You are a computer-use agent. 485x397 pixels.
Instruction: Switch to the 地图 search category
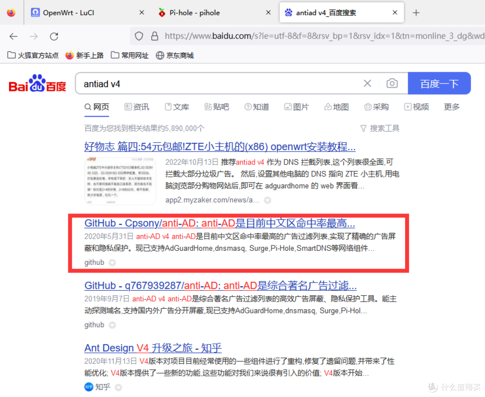coord(336,107)
